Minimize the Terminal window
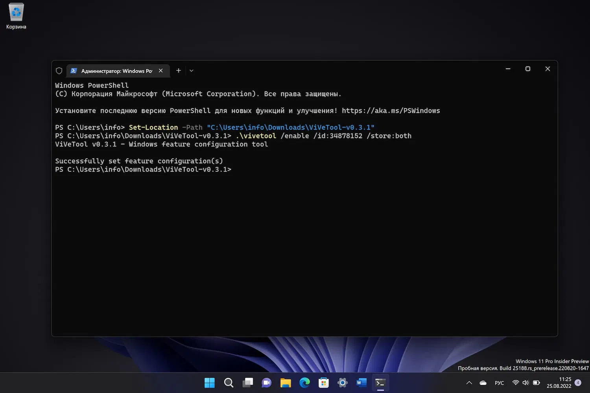The height and width of the screenshot is (393, 590). click(x=508, y=69)
